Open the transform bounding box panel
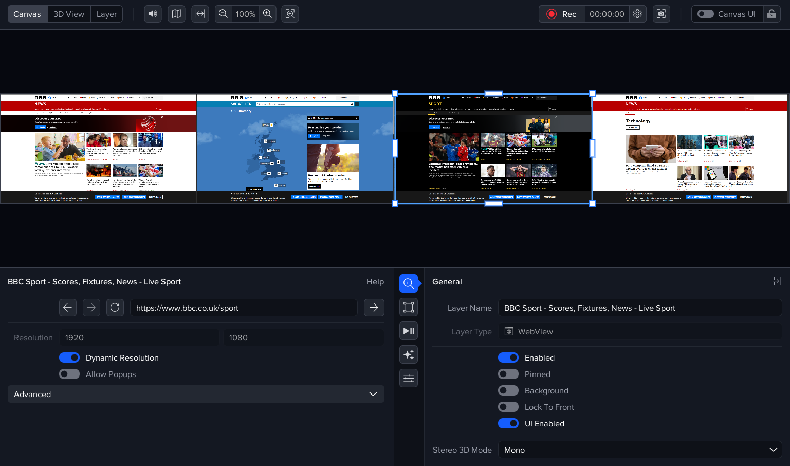Viewport: 790px width, 466px height. coord(409,307)
